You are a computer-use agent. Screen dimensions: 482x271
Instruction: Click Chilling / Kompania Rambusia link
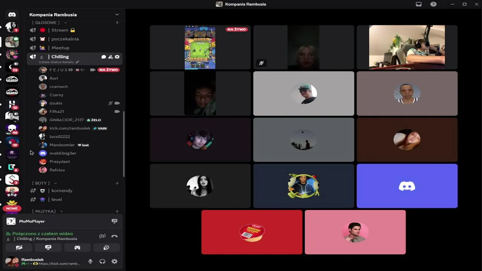47,239
